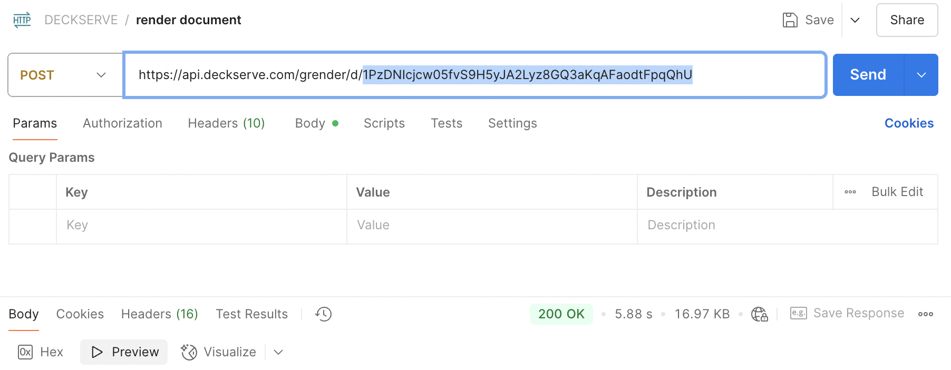Viewport: 951px width, 370px height.
Task: Open the response Cookies tab
Action: 80,314
